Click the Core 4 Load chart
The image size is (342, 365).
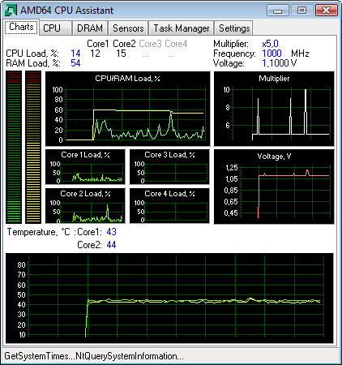click(169, 206)
